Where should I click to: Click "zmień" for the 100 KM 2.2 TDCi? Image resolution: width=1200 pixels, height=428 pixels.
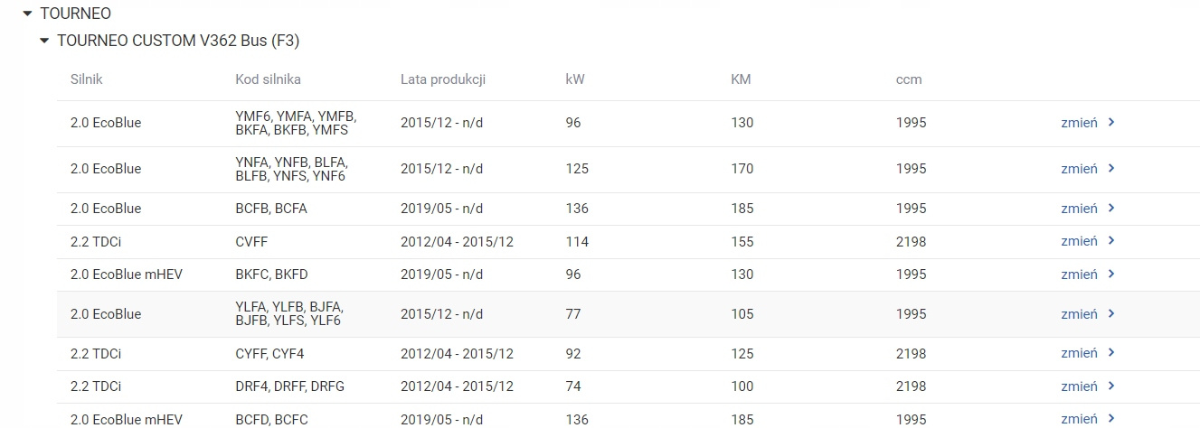[x=1079, y=386]
